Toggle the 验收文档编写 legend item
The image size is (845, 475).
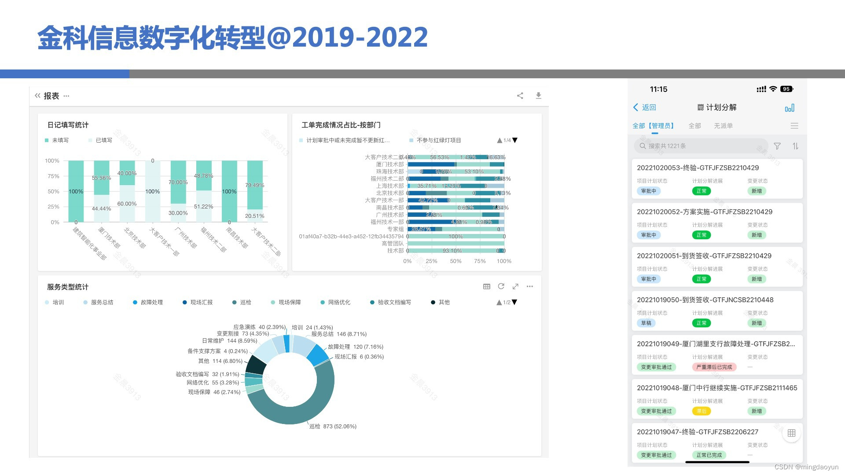pyautogui.click(x=390, y=302)
